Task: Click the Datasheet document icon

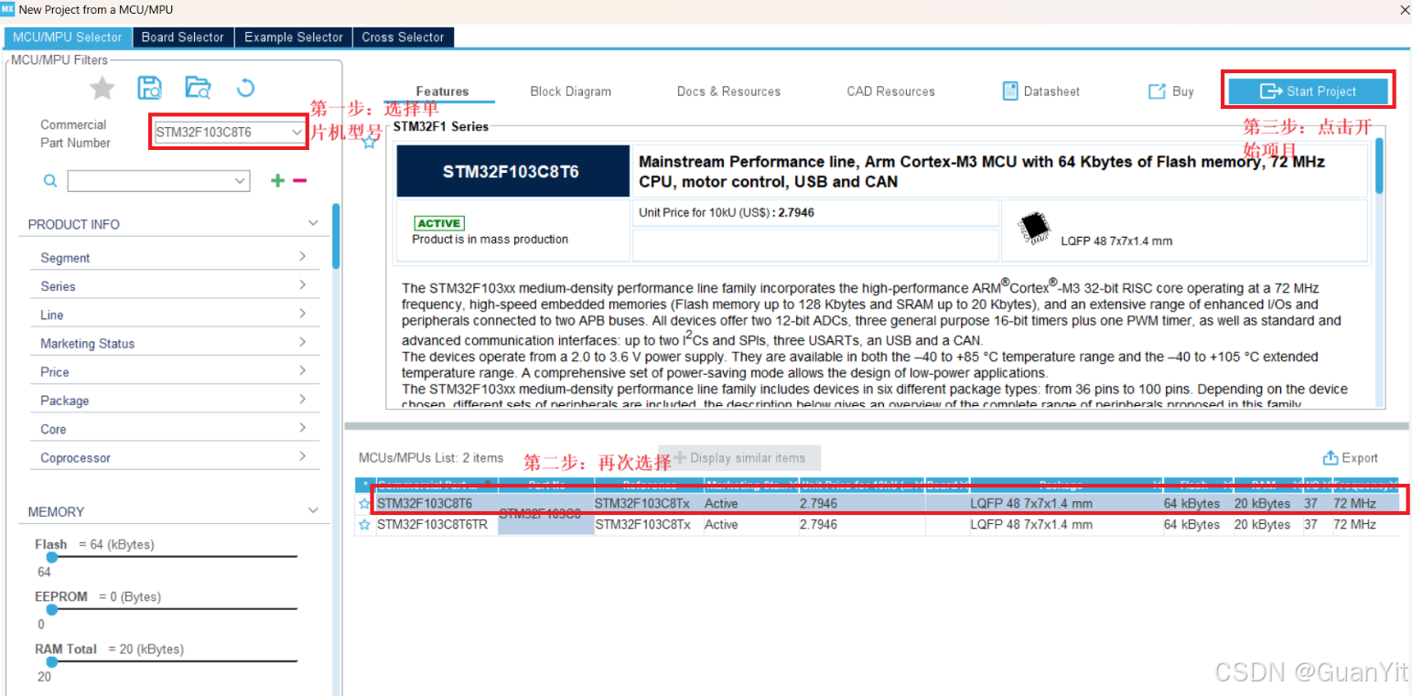Action: (x=1010, y=91)
